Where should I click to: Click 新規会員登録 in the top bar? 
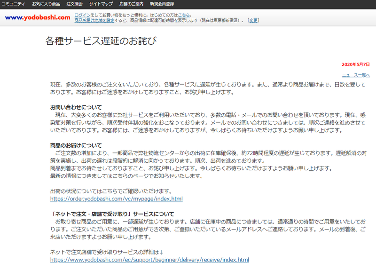pyautogui.click(x=162, y=4)
